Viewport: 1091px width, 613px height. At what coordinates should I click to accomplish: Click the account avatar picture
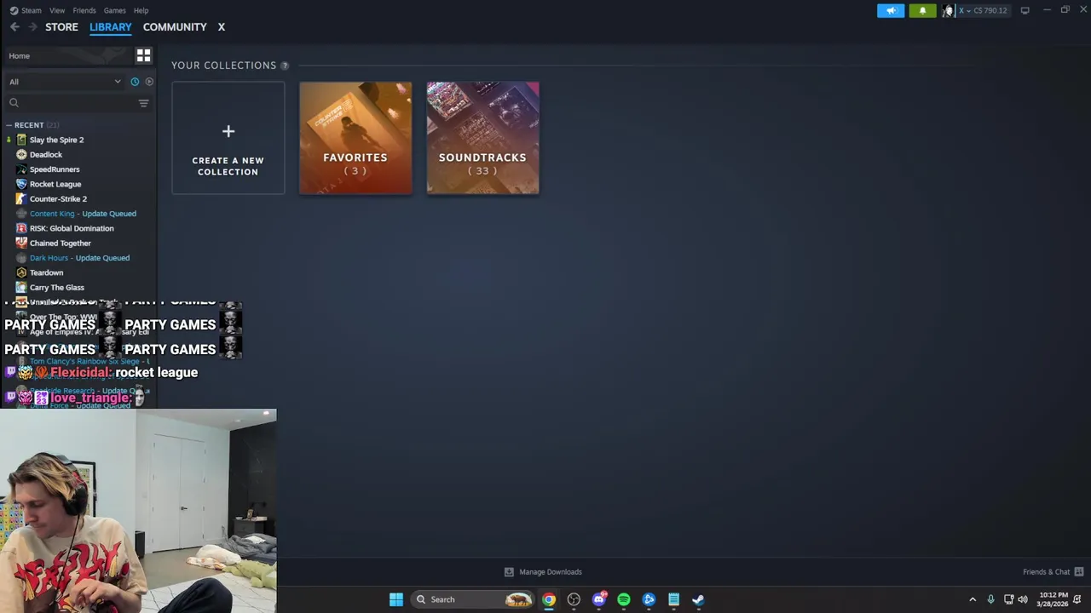coord(947,10)
